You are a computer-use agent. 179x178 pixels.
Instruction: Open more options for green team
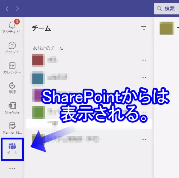point(144,112)
